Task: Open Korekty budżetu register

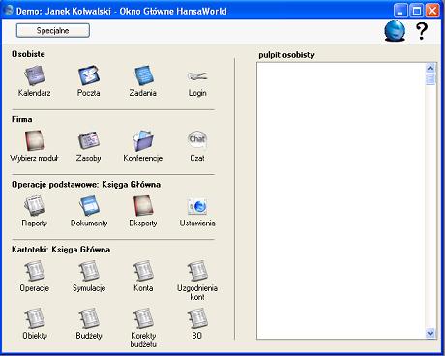Action: (x=143, y=318)
